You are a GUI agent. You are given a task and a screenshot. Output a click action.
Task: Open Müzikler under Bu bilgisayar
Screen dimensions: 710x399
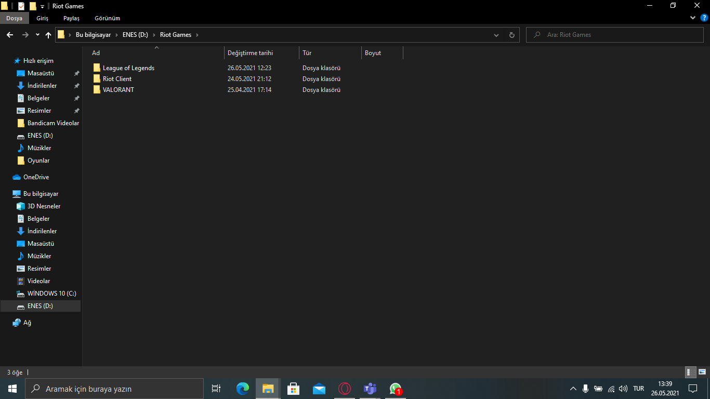point(39,256)
